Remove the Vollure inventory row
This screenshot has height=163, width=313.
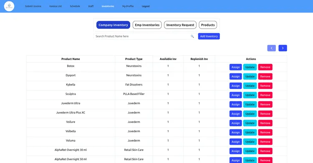(265, 123)
